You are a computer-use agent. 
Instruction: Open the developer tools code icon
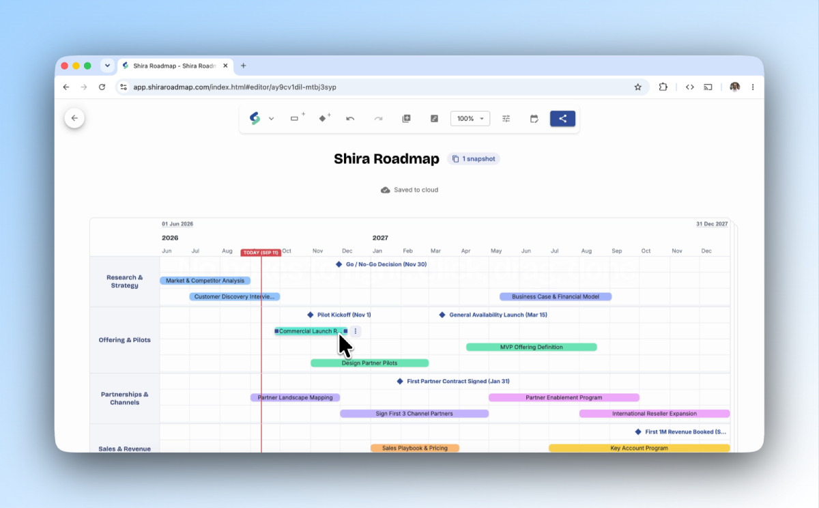pos(690,87)
